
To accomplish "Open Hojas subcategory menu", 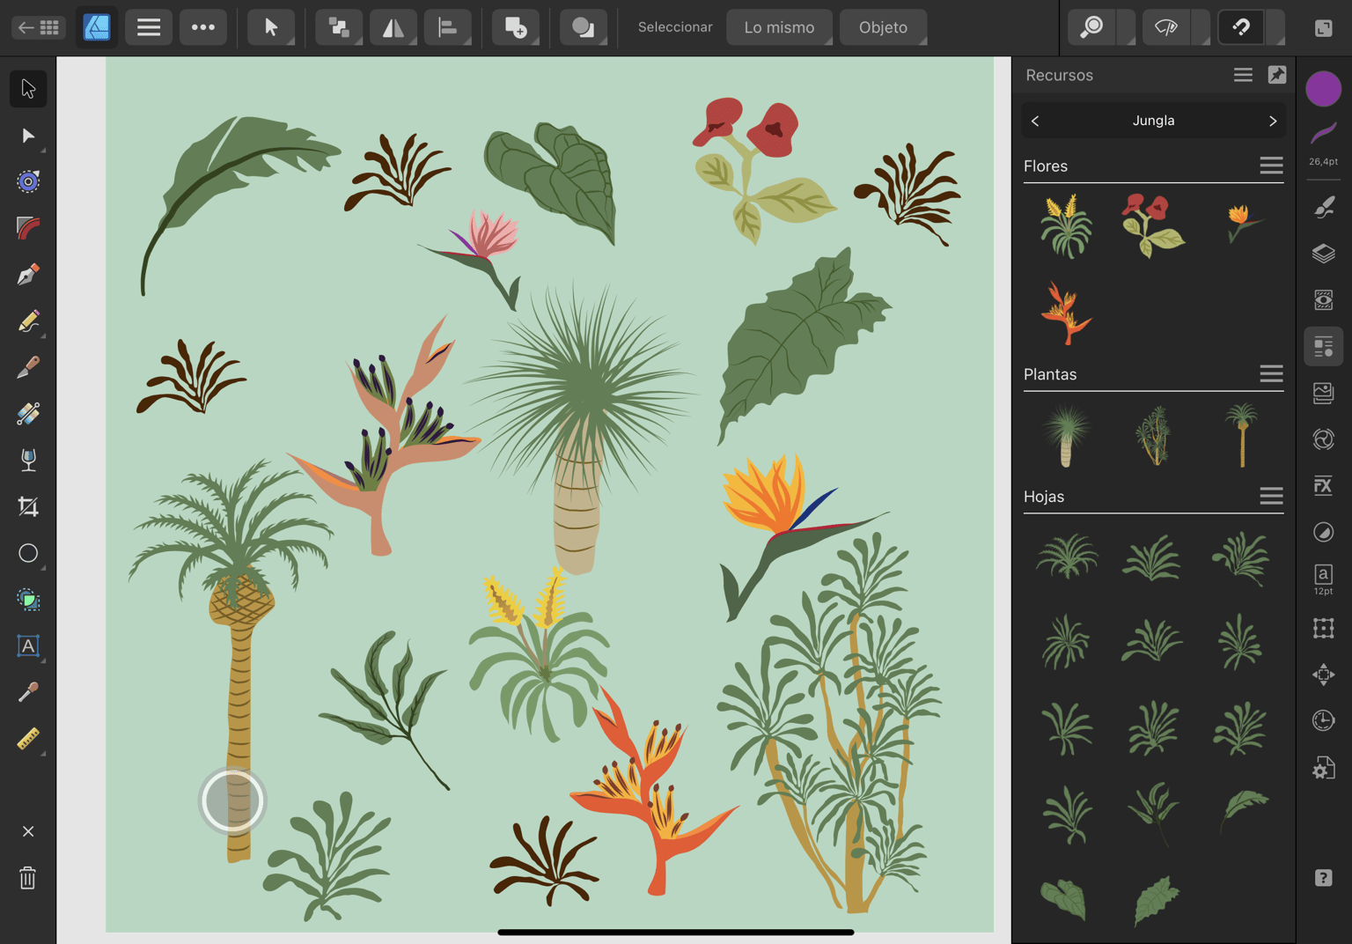I will point(1271,496).
